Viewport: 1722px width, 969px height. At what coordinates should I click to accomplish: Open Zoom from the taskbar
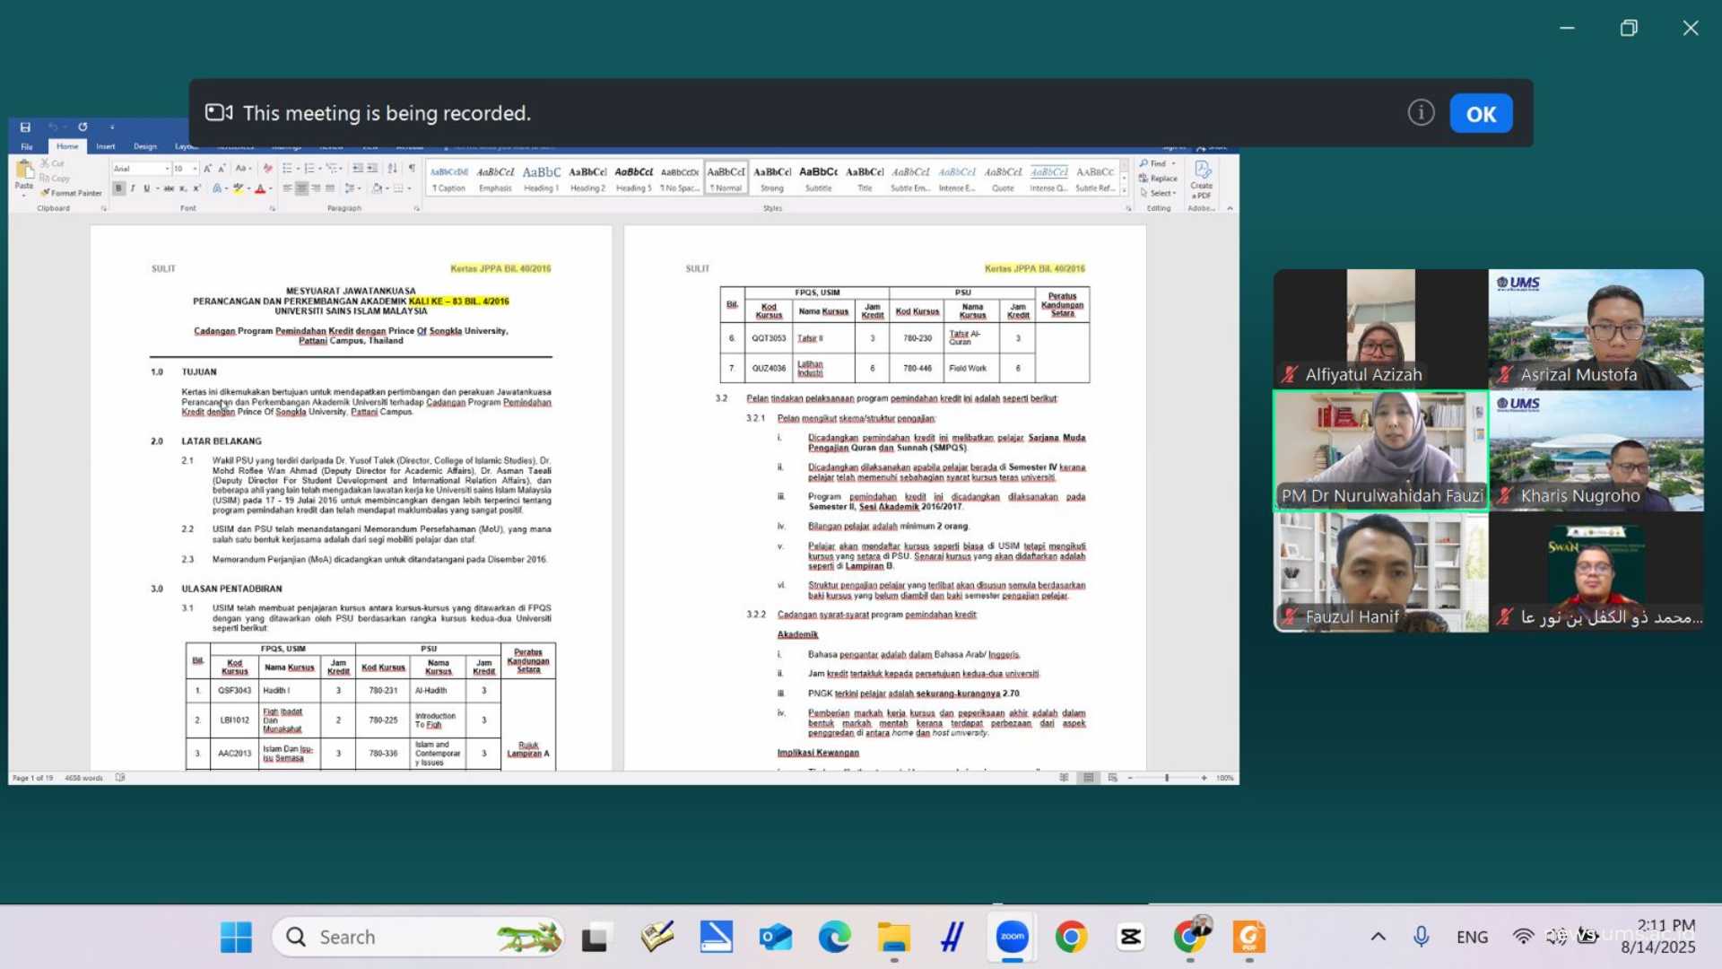tap(1012, 937)
